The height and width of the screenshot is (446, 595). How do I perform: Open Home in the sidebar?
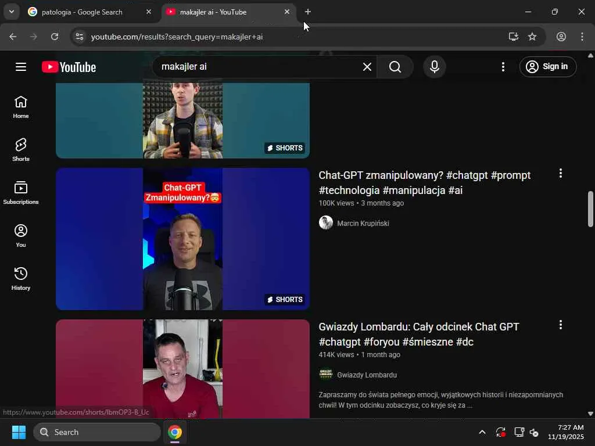(x=21, y=107)
